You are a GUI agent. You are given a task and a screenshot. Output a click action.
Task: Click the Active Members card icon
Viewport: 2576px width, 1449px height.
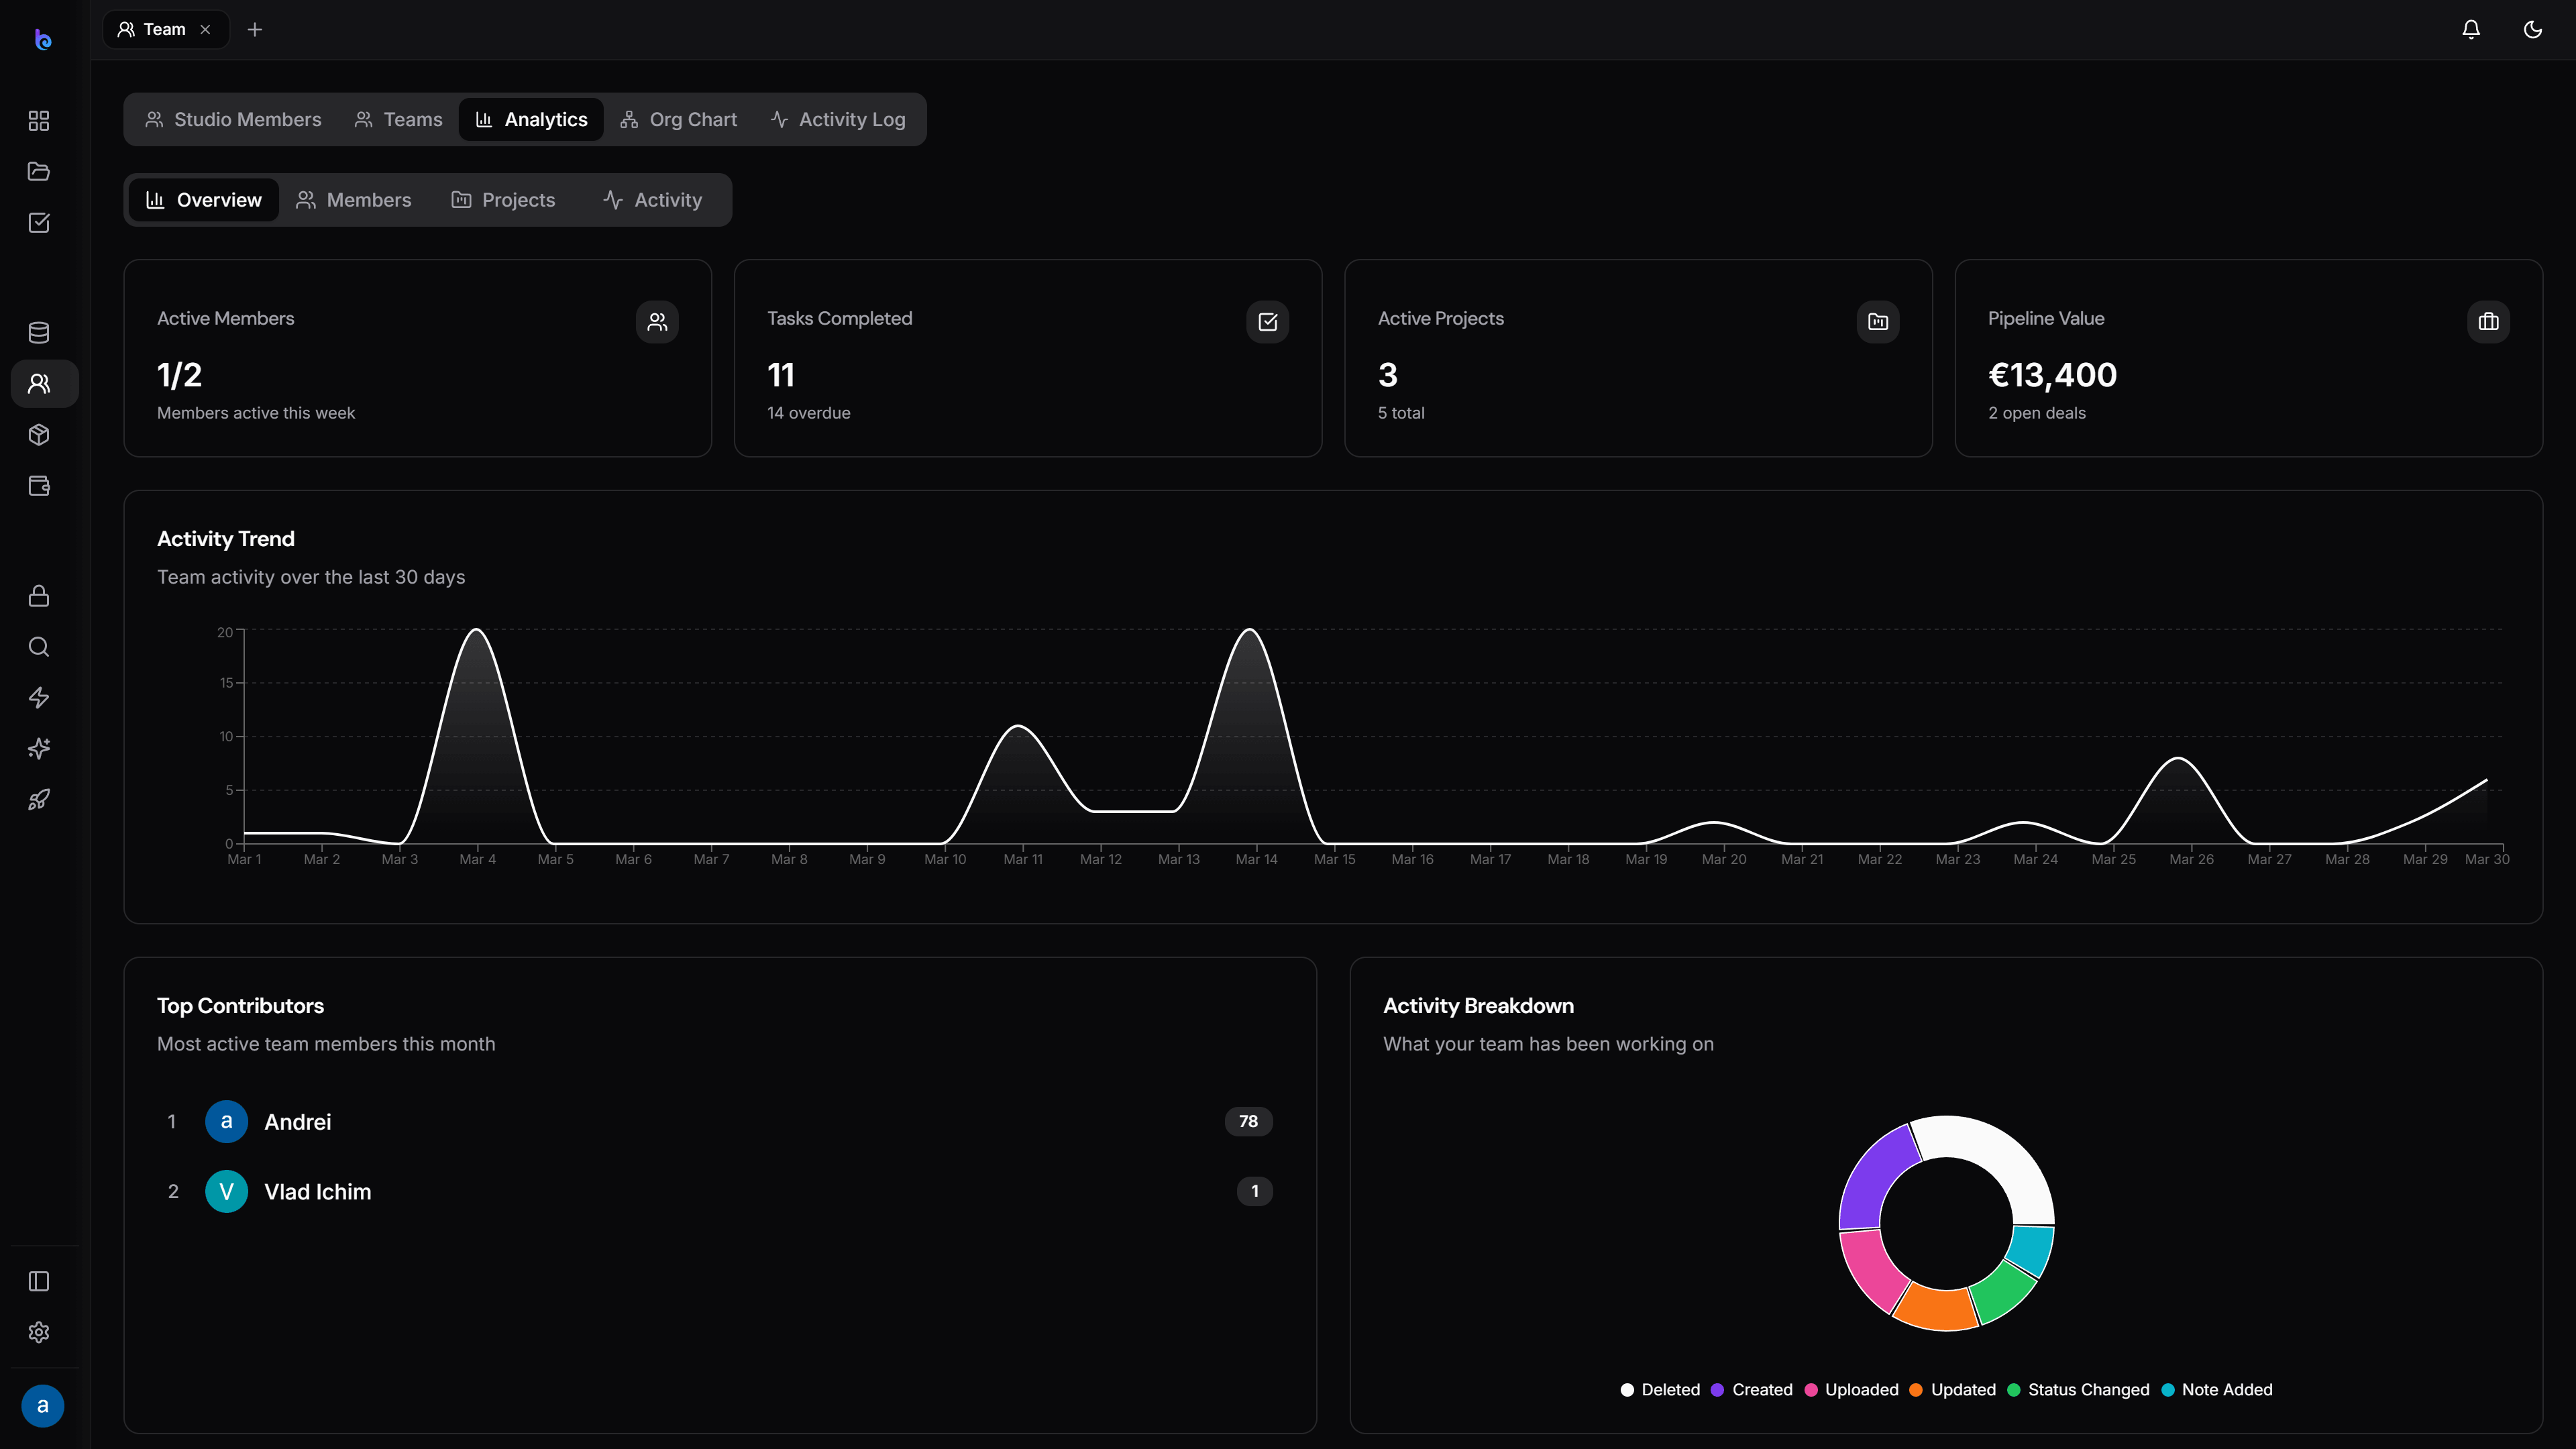pos(657,322)
